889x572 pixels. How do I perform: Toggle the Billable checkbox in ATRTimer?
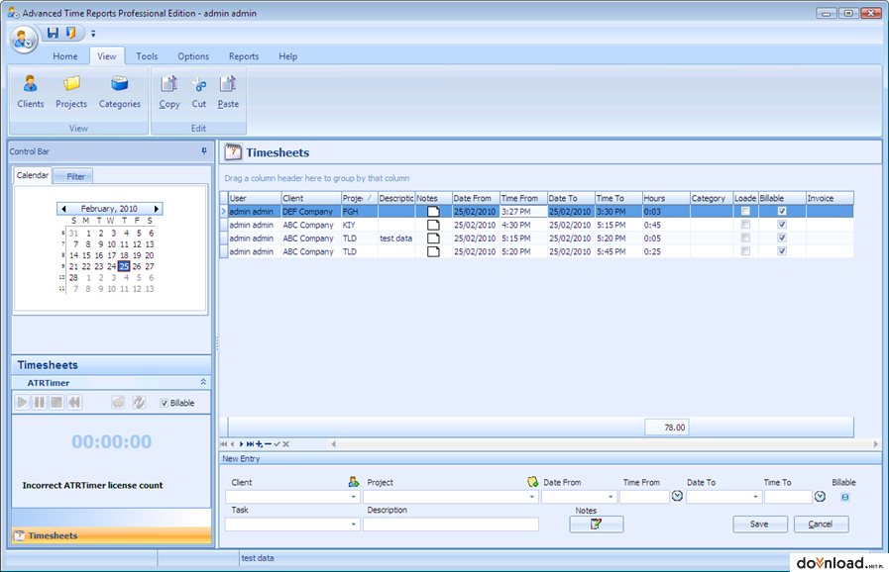[165, 403]
